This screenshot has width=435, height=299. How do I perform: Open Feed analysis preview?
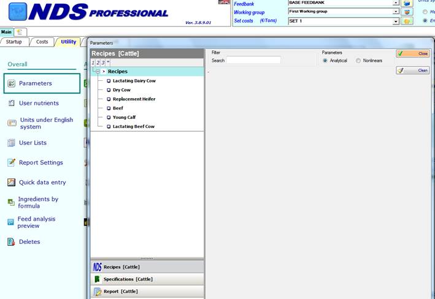pyautogui.click(x=36, y=222)
